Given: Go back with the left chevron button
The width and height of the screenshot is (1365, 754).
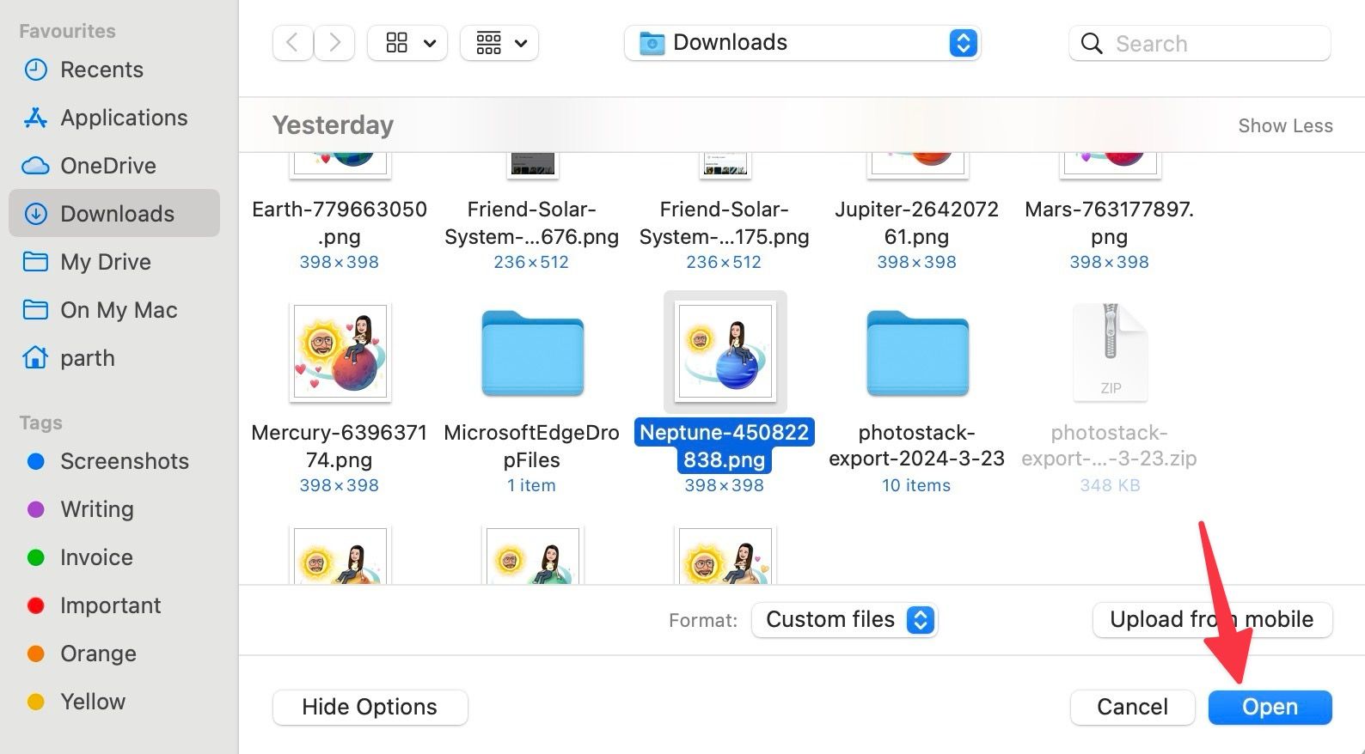Looking at the screenshot, I should (292, 43).
